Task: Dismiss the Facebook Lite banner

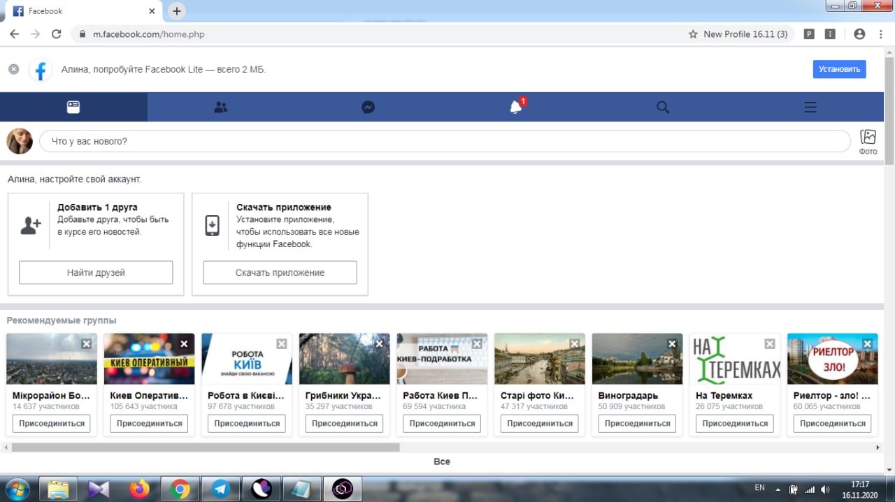Action: point(13,69)
